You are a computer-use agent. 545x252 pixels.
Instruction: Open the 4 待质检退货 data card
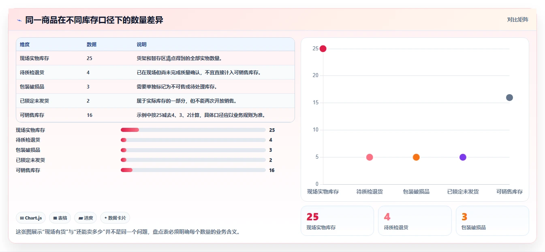click(x=415, y=221)
